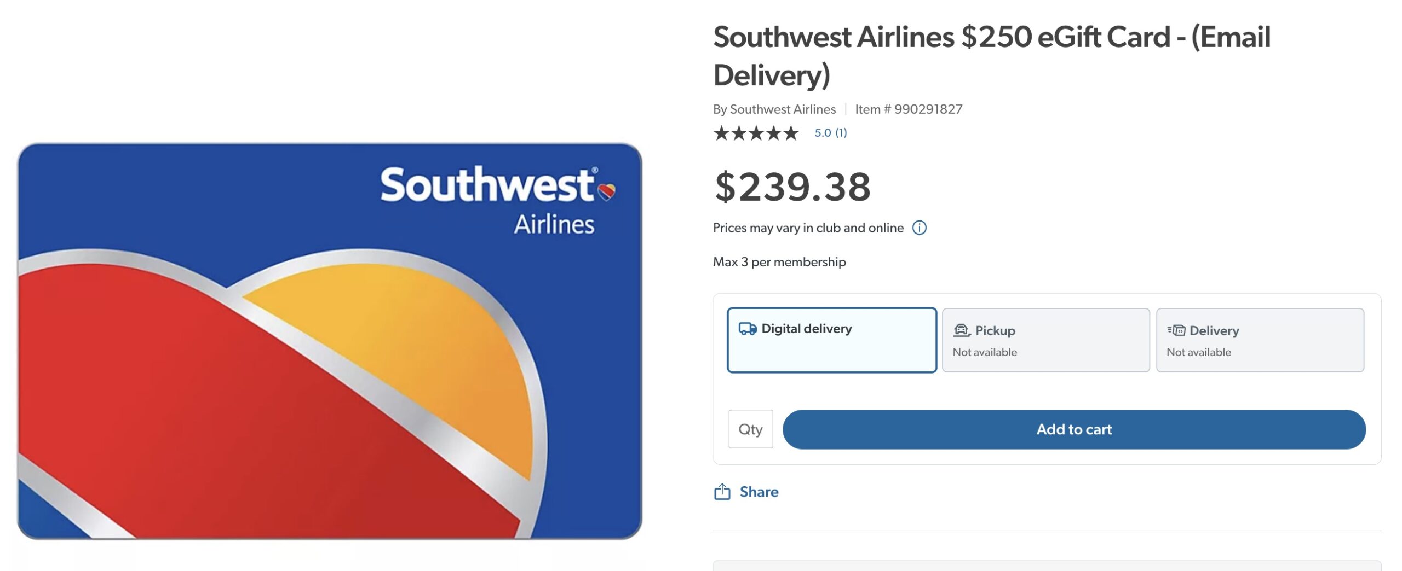The image size is (1402, 571).
Task: Click the Add to cart button
Action: pos(1074,429)
